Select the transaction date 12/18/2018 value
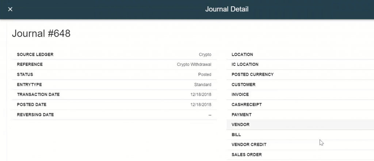Screen dimensions: 374x161 [201, 95]
